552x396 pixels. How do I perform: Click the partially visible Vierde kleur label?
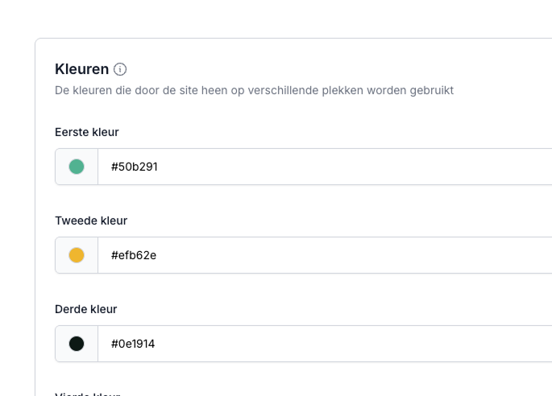[87, 394]
